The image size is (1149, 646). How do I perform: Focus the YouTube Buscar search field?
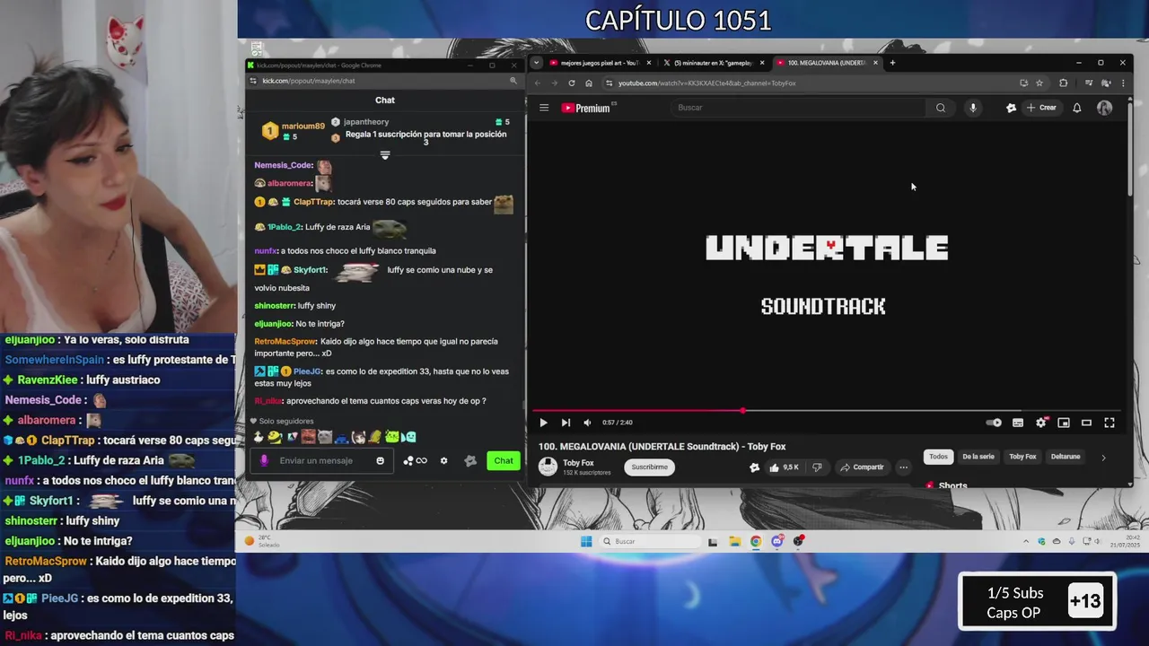[x=799, y=108]
